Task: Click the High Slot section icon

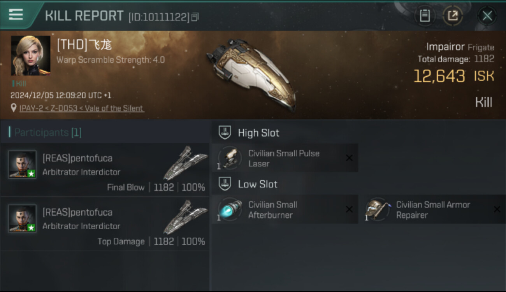Action: (x=225, y=132)
